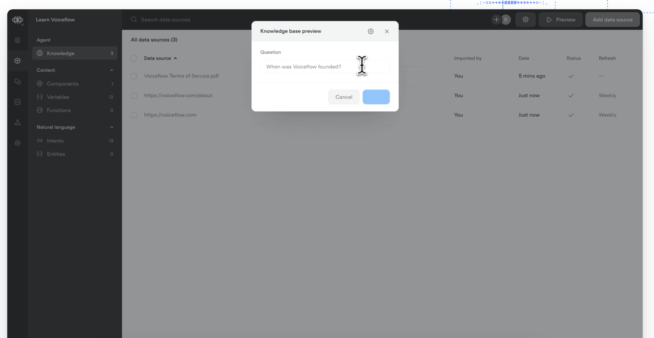Click the All data sources (3) heading
The height and width of the screenshot is (338, 654).
[x=154, y=39]
